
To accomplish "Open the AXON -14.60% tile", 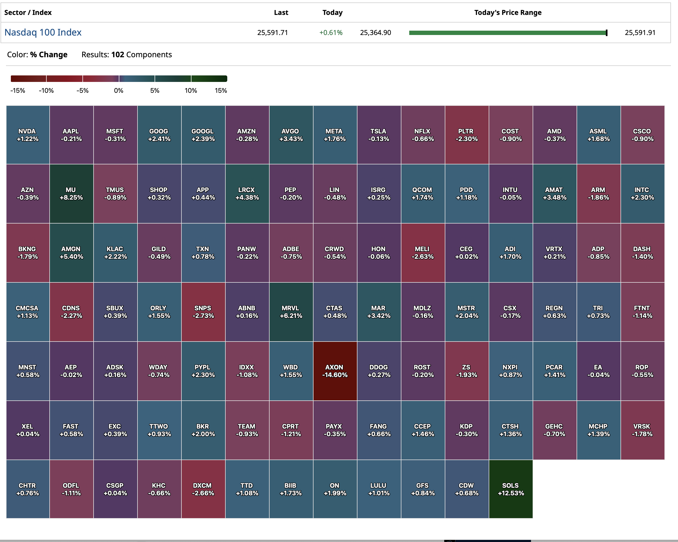I will pyautogui.click(x=335, y=371).
